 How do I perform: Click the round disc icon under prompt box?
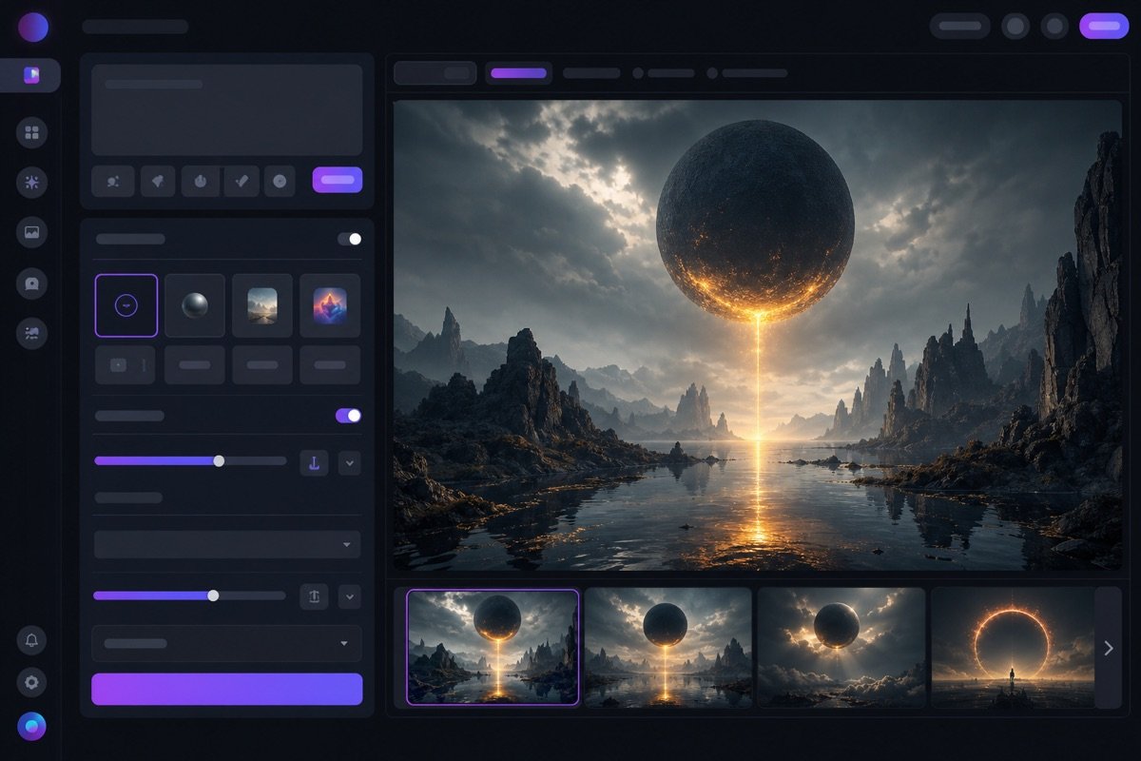tap(279, 181)
